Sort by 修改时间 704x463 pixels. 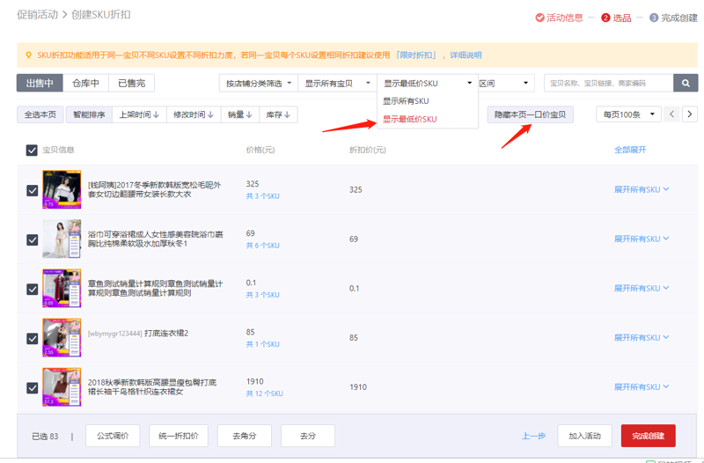tap(194, 114)
